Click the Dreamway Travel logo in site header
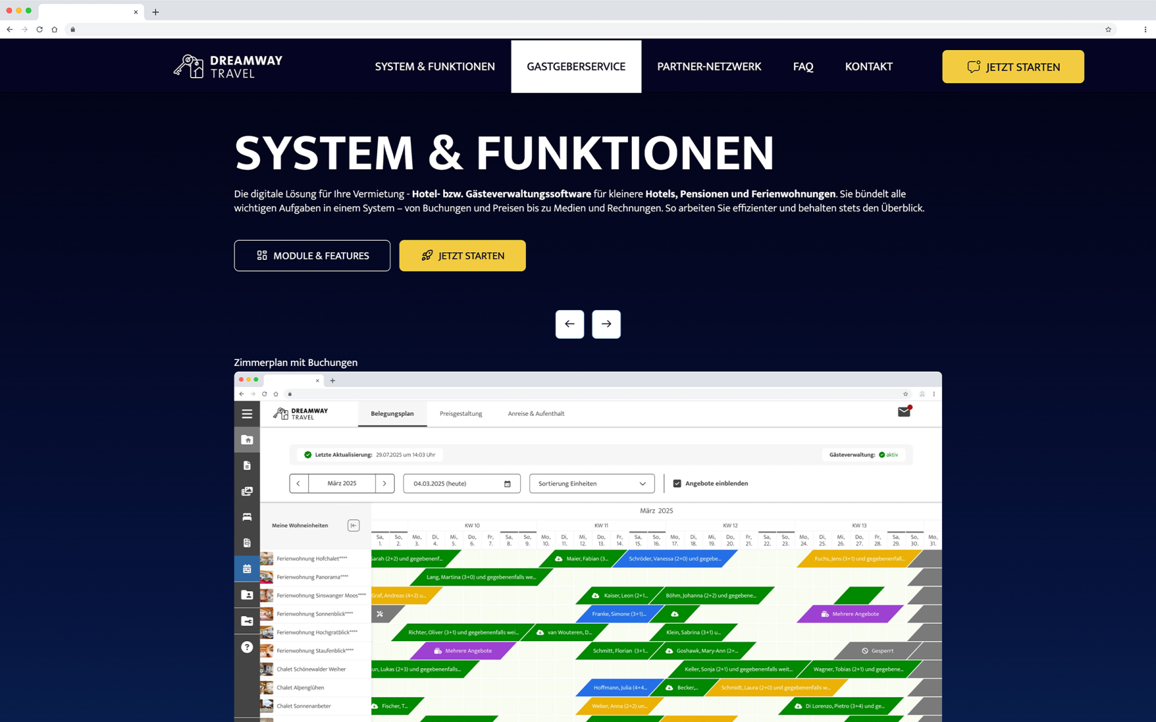 click(228, 66)
